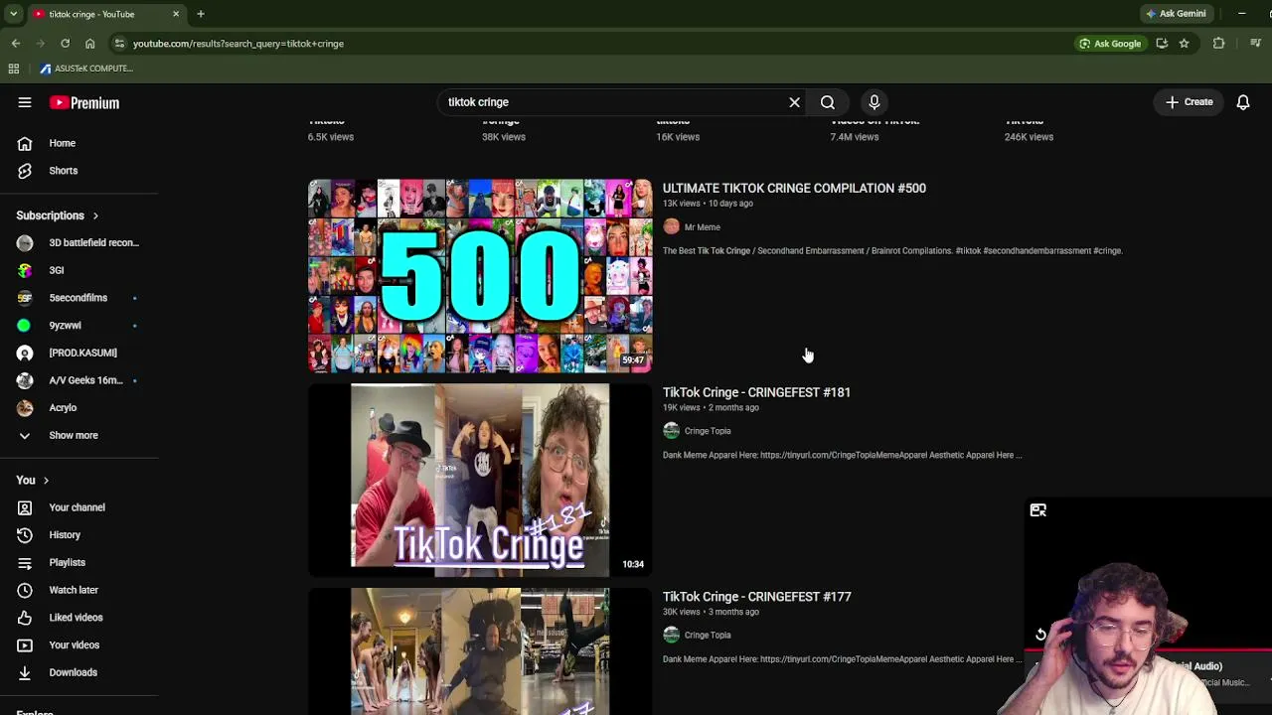Close the tiktok cringe YouTube tab
The height and width of the screenshot is (715, 1272).
pos(176,14)
